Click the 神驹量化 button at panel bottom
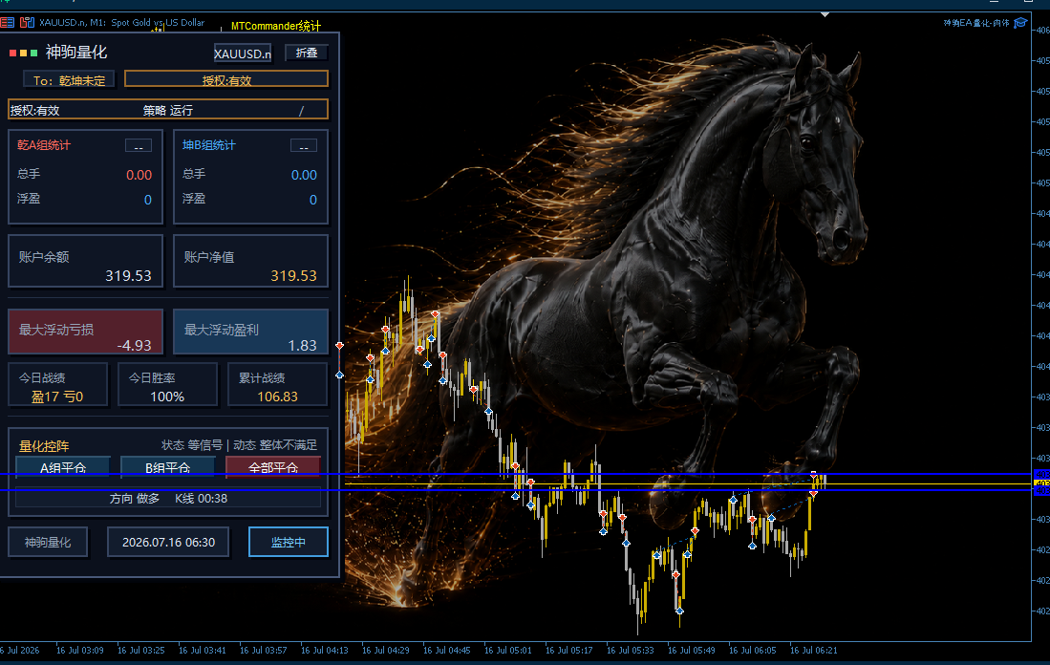 (x=48, y=542)
